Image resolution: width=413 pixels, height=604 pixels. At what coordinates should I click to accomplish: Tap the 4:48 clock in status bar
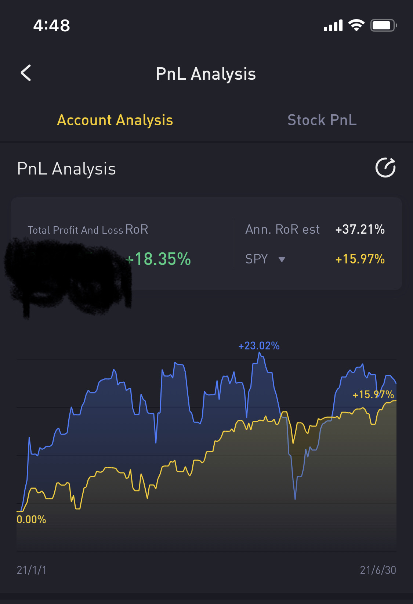tap(52, 25)
